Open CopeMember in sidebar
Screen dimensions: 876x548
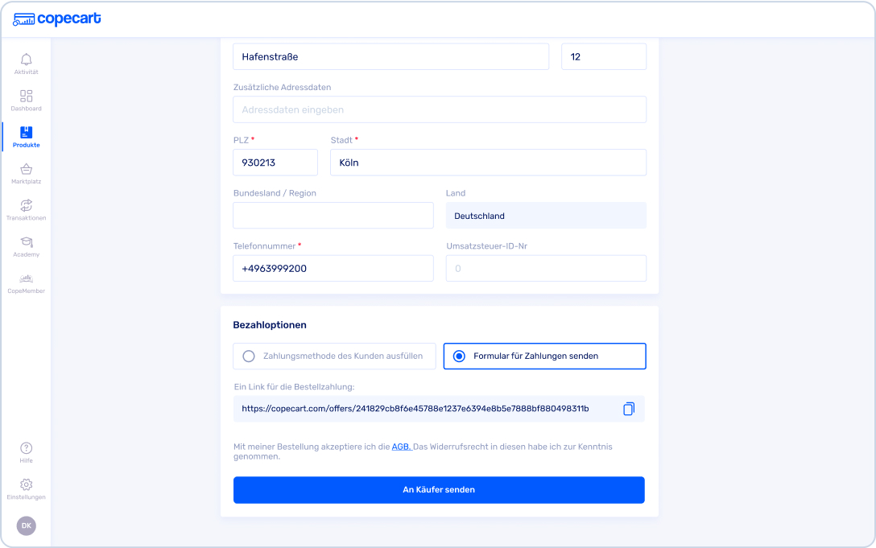[27, 283]
